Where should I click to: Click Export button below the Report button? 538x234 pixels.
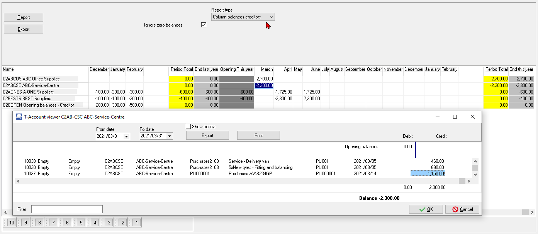24,29
